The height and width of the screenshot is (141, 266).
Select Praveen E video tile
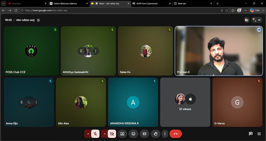pyautogui.click(x=219, y=51)
